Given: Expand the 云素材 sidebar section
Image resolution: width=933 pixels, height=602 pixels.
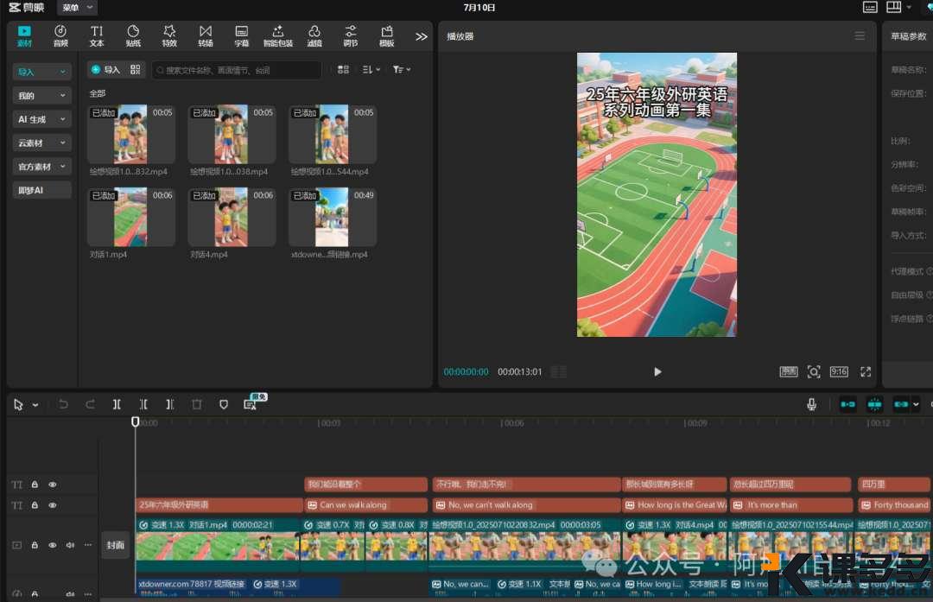Looking at the screenshot, I should pyautogui.click(x=41, y=143).
